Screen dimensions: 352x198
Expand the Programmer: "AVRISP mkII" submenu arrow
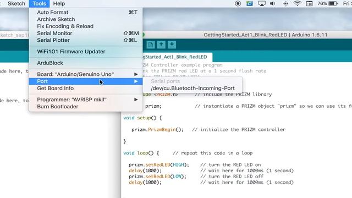click(136, 100)
